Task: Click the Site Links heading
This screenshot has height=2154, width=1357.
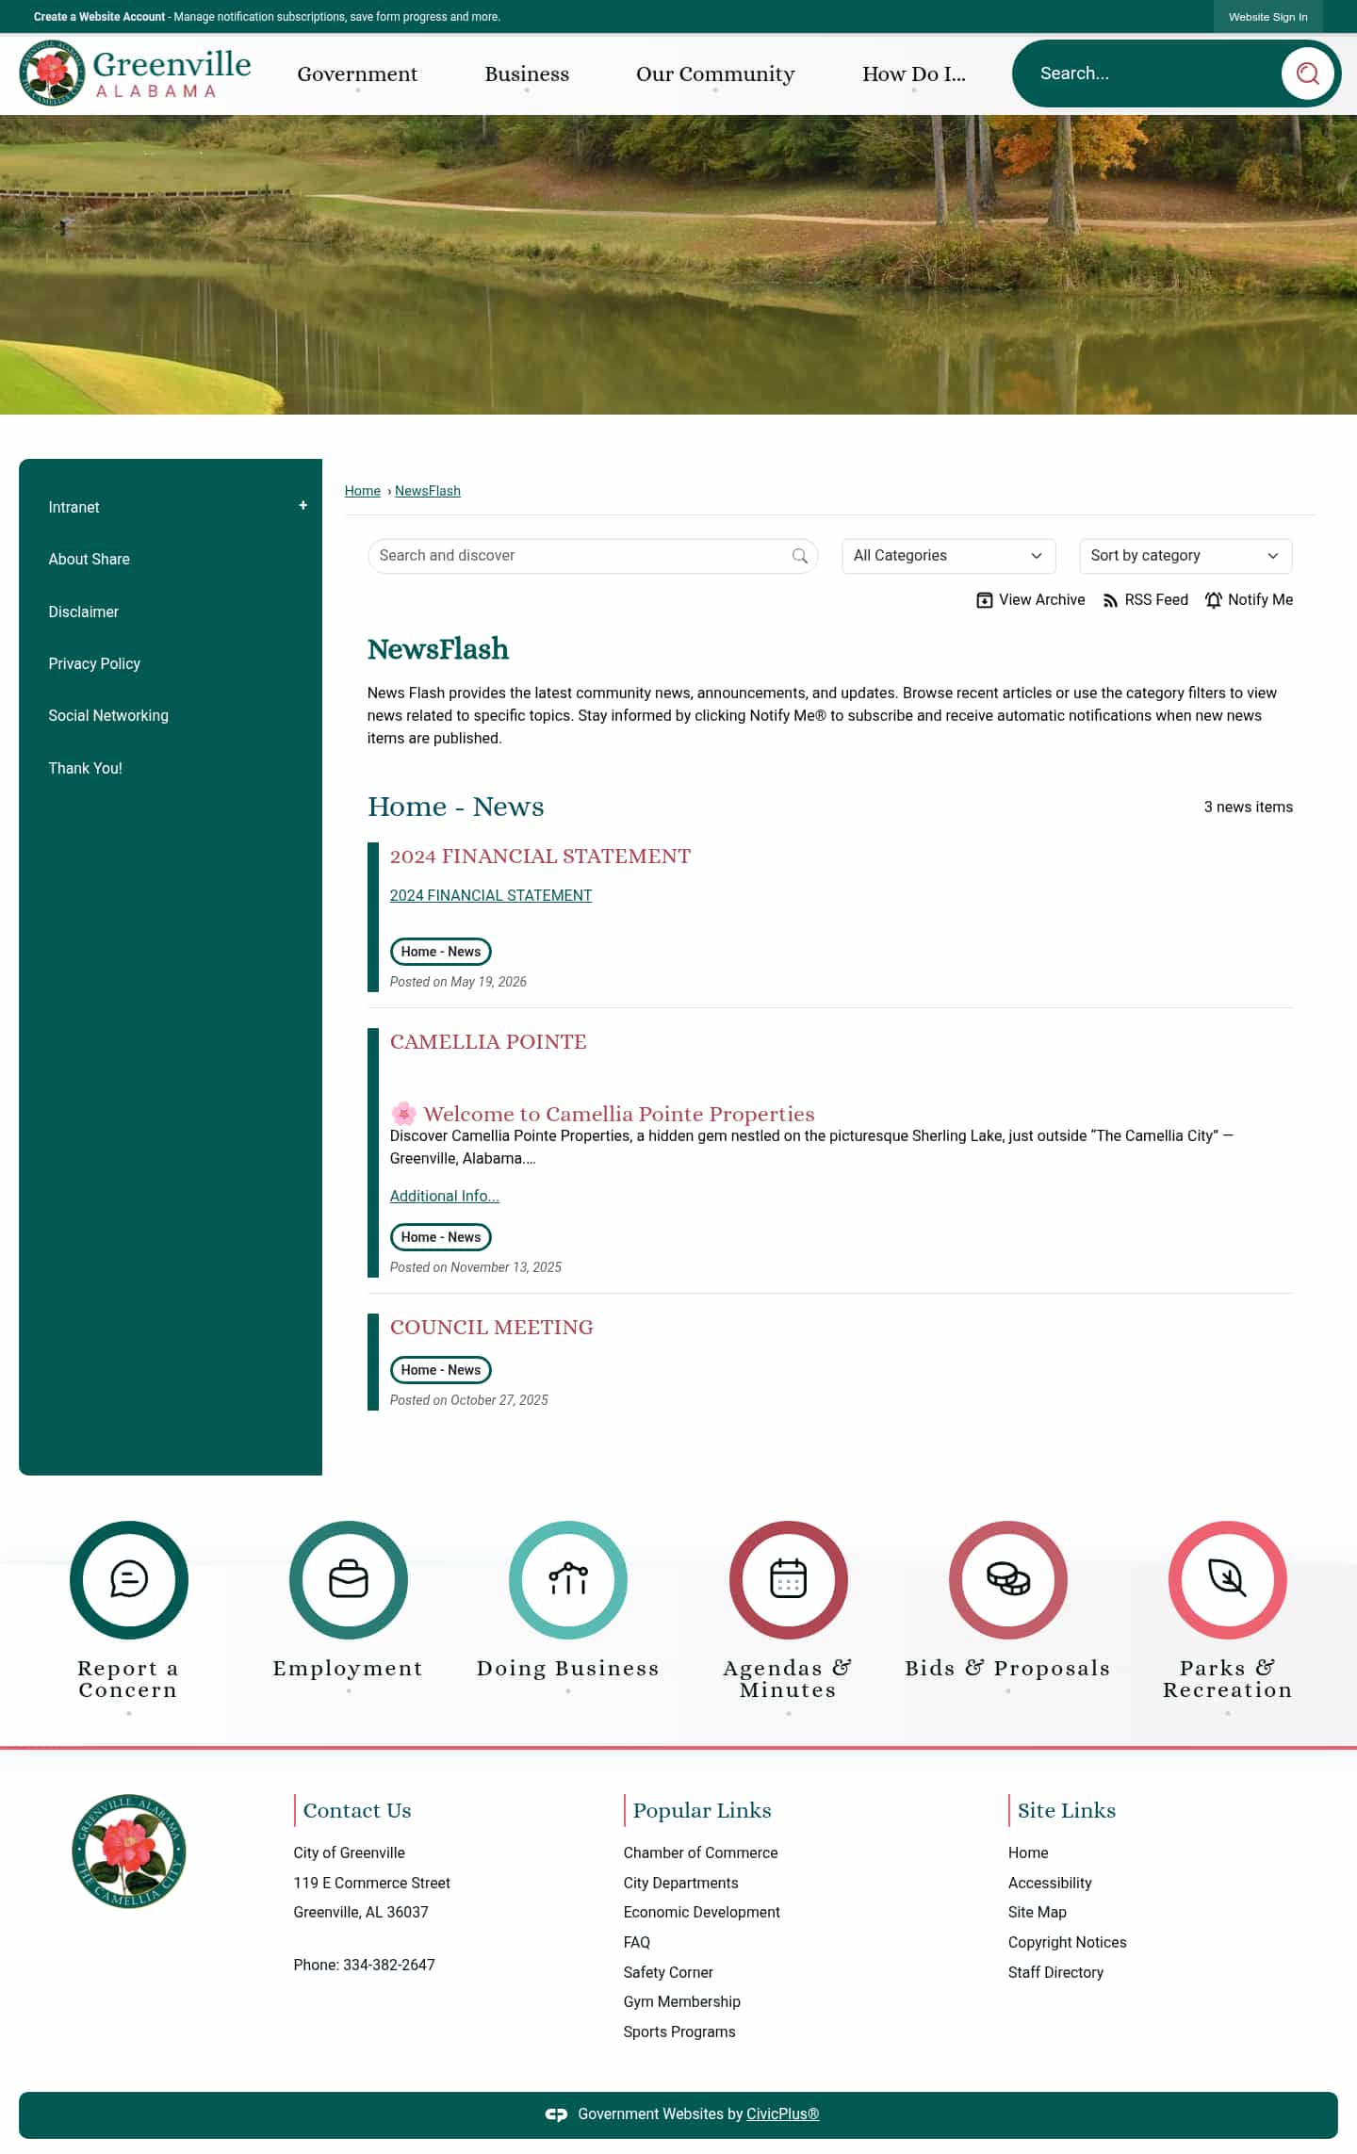Action: click(1067, 1811)
